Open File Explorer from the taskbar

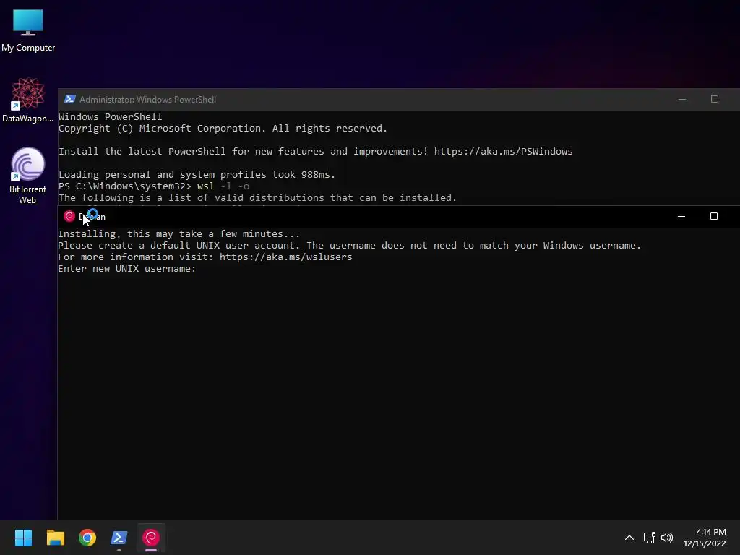(55, 538)
